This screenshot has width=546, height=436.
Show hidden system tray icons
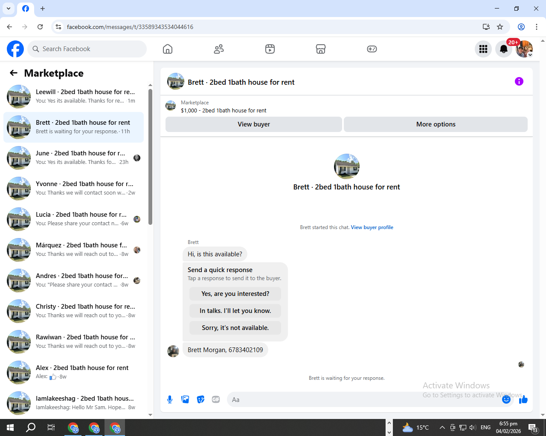(x=442, y=427)
